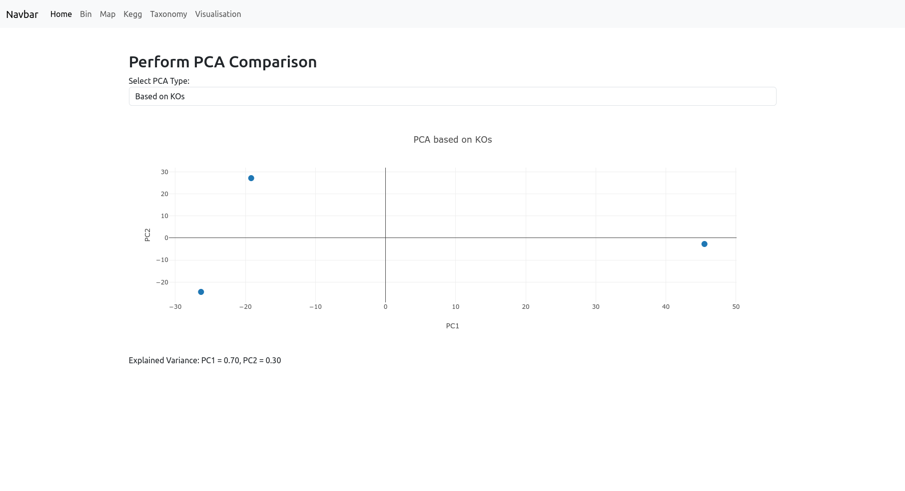
Task: Click the 'Perform PCA Comparison' heading
Action: pyautogui.click(x=222, y=62)
